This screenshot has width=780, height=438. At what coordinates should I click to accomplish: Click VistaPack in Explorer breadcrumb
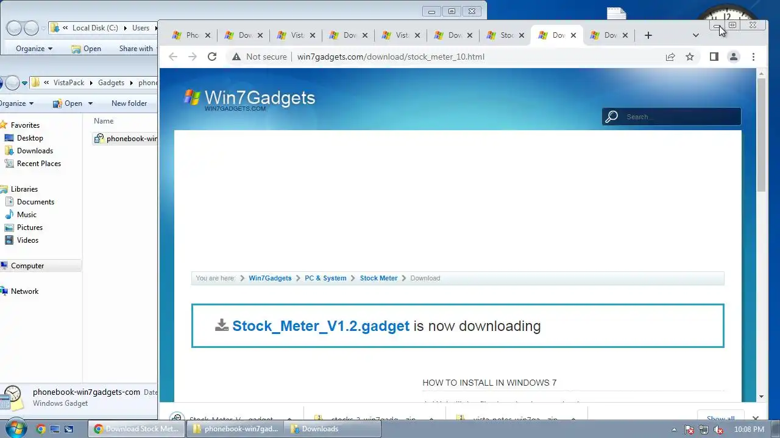tap(69, 83)
